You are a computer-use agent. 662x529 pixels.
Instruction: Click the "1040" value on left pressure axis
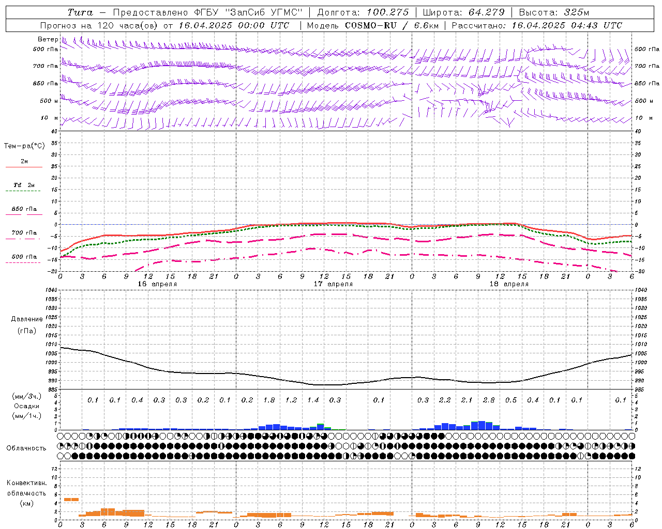(53, 290)
